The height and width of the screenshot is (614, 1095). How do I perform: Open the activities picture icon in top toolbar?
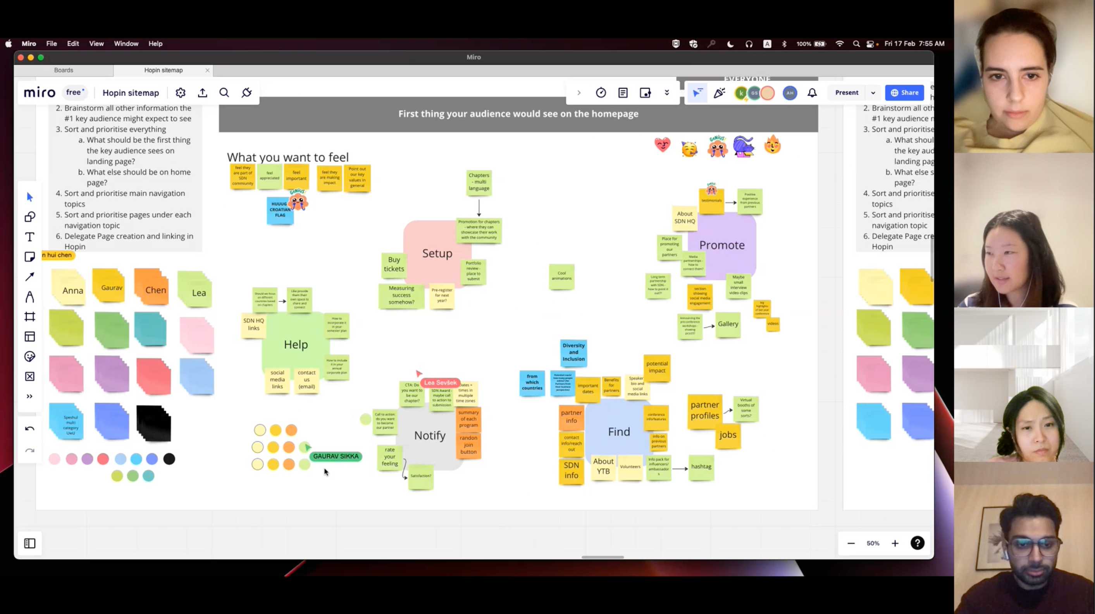(x=645, y=93)
